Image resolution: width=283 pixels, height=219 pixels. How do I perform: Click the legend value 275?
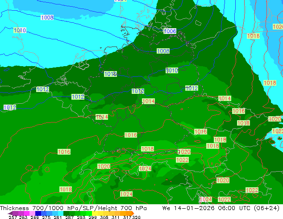pyautogui.click(x=46, y=217)
